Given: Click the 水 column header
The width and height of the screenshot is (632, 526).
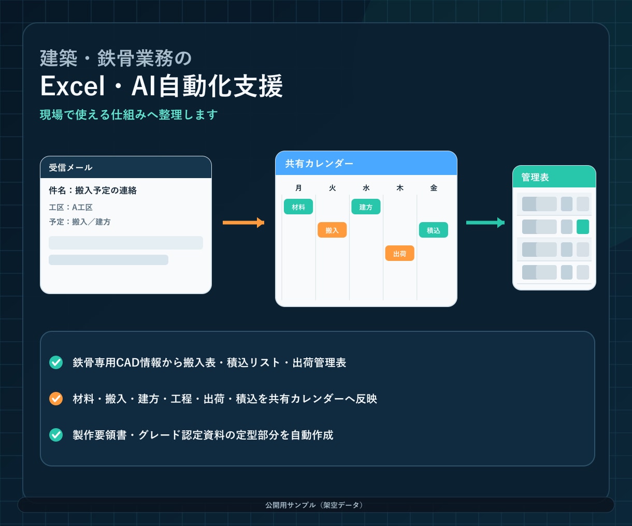Looking at the screenshot, I should [366, 188].
